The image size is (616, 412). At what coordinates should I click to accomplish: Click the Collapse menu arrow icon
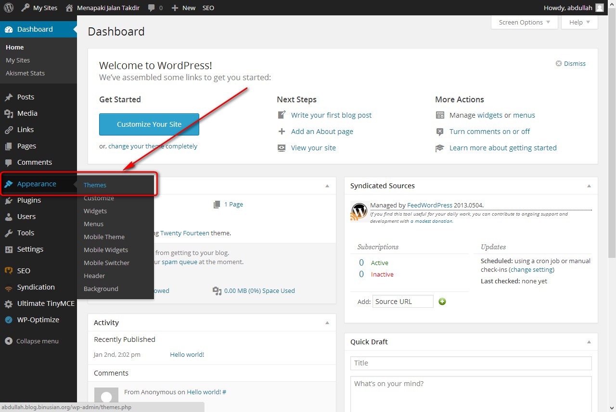tap(9, 341)
